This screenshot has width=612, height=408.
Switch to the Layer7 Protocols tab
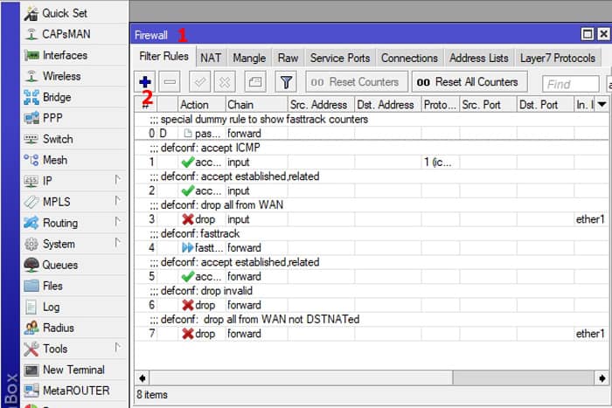coord(558,59)
